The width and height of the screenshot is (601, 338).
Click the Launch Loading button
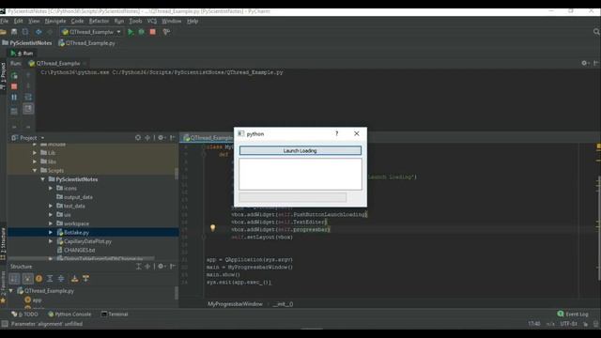click(x=300, y=150)
